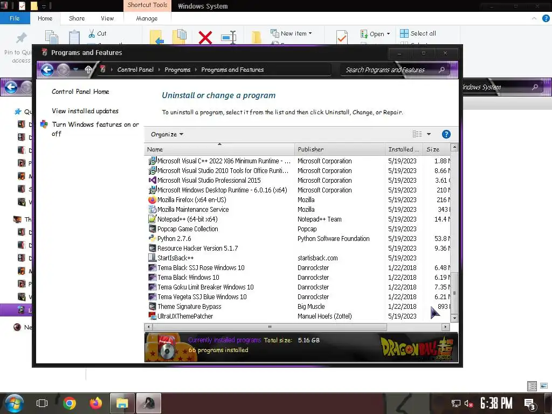The image size is (552, 414).
Task: Open the Manage ribbon tab
Action: (x=147, y=18)
